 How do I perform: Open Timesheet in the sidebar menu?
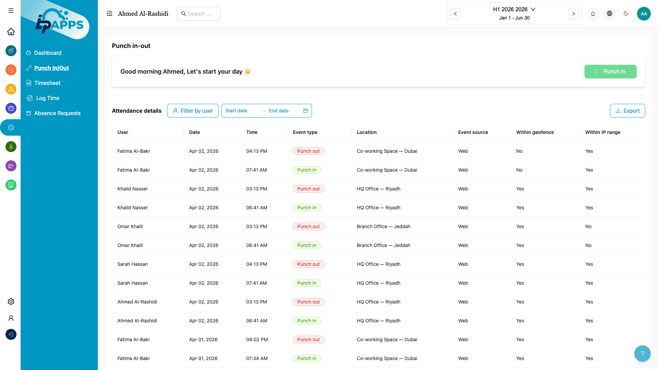(x=47, y=83)
